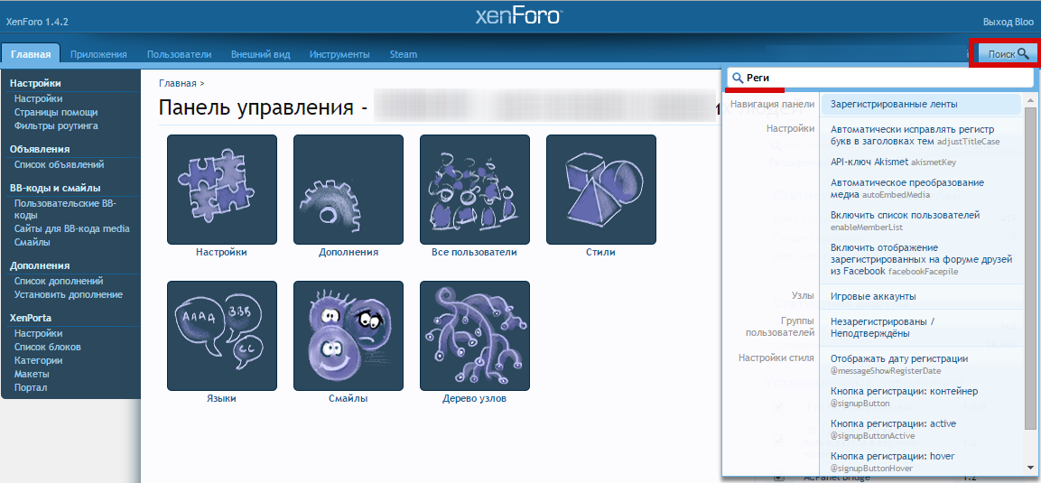Switch to the Главная tab
1041x483 pixels.
[x=31, y=54]
